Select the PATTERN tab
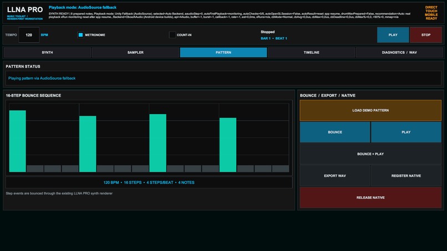This screenshot has height=251, width=447. point(223,53)
